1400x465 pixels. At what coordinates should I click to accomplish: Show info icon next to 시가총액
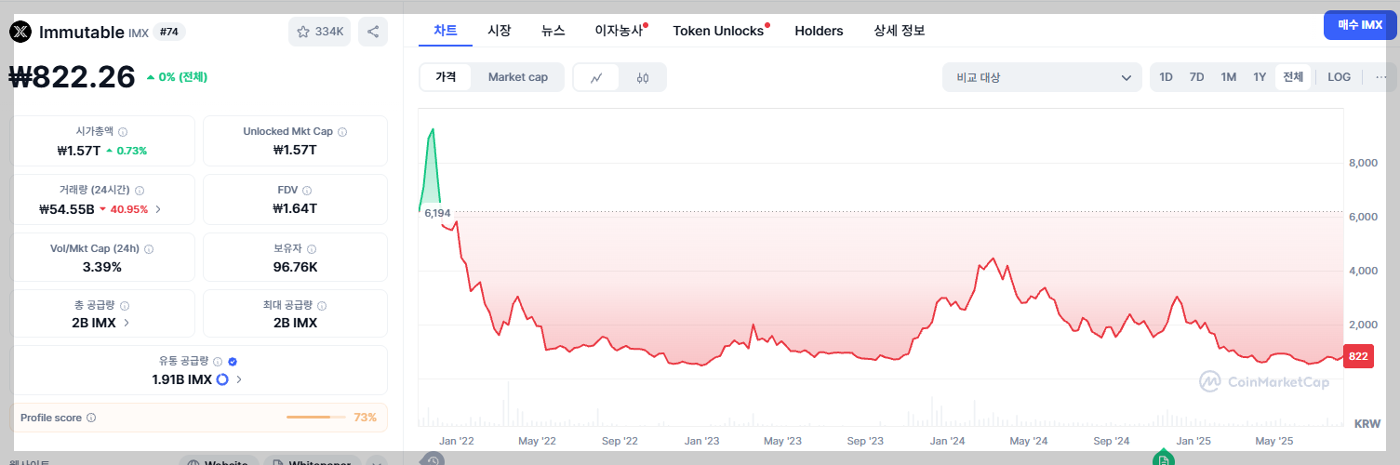click(123, 132)
